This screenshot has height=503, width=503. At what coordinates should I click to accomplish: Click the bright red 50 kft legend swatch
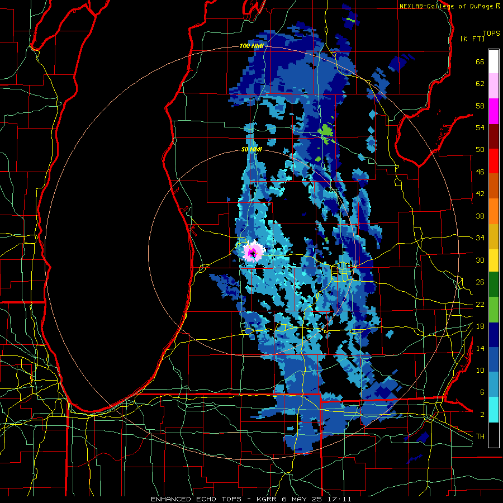(493, 161)
